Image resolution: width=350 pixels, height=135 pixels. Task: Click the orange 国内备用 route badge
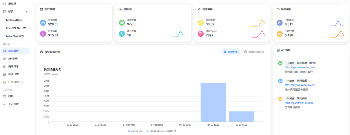click(280, 99)
